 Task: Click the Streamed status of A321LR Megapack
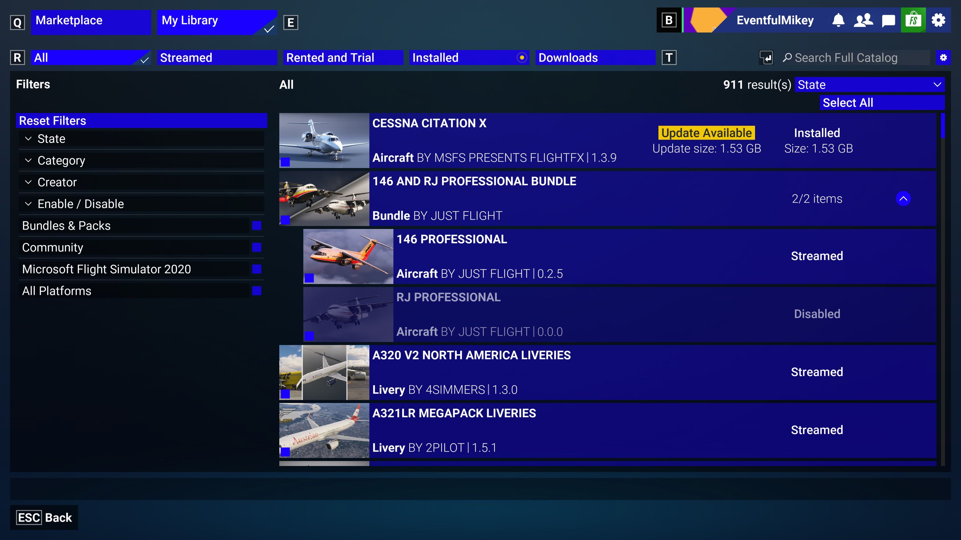[817, 430]
